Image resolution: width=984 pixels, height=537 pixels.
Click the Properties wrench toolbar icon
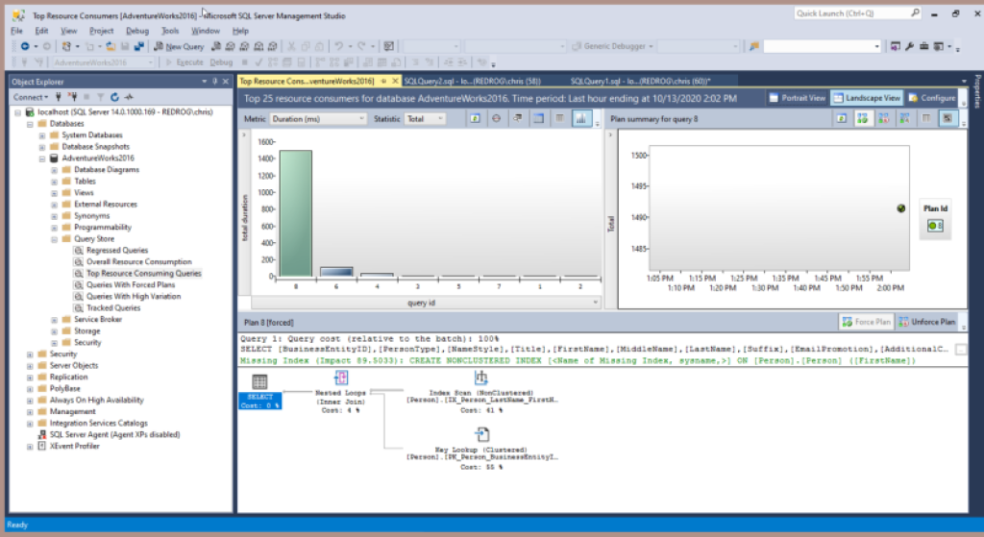click(909, 46)
